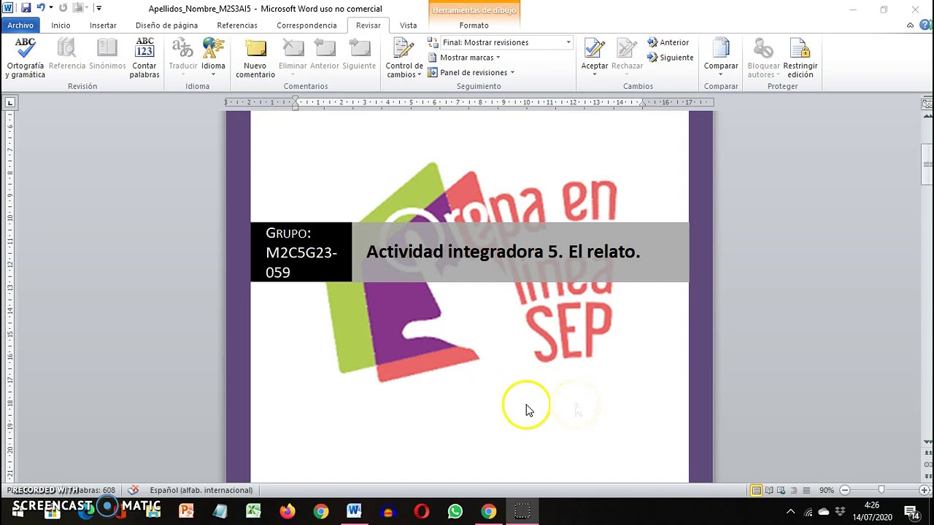
Task: Open the Diseño de página tab
Action: (x=166, y=26)
